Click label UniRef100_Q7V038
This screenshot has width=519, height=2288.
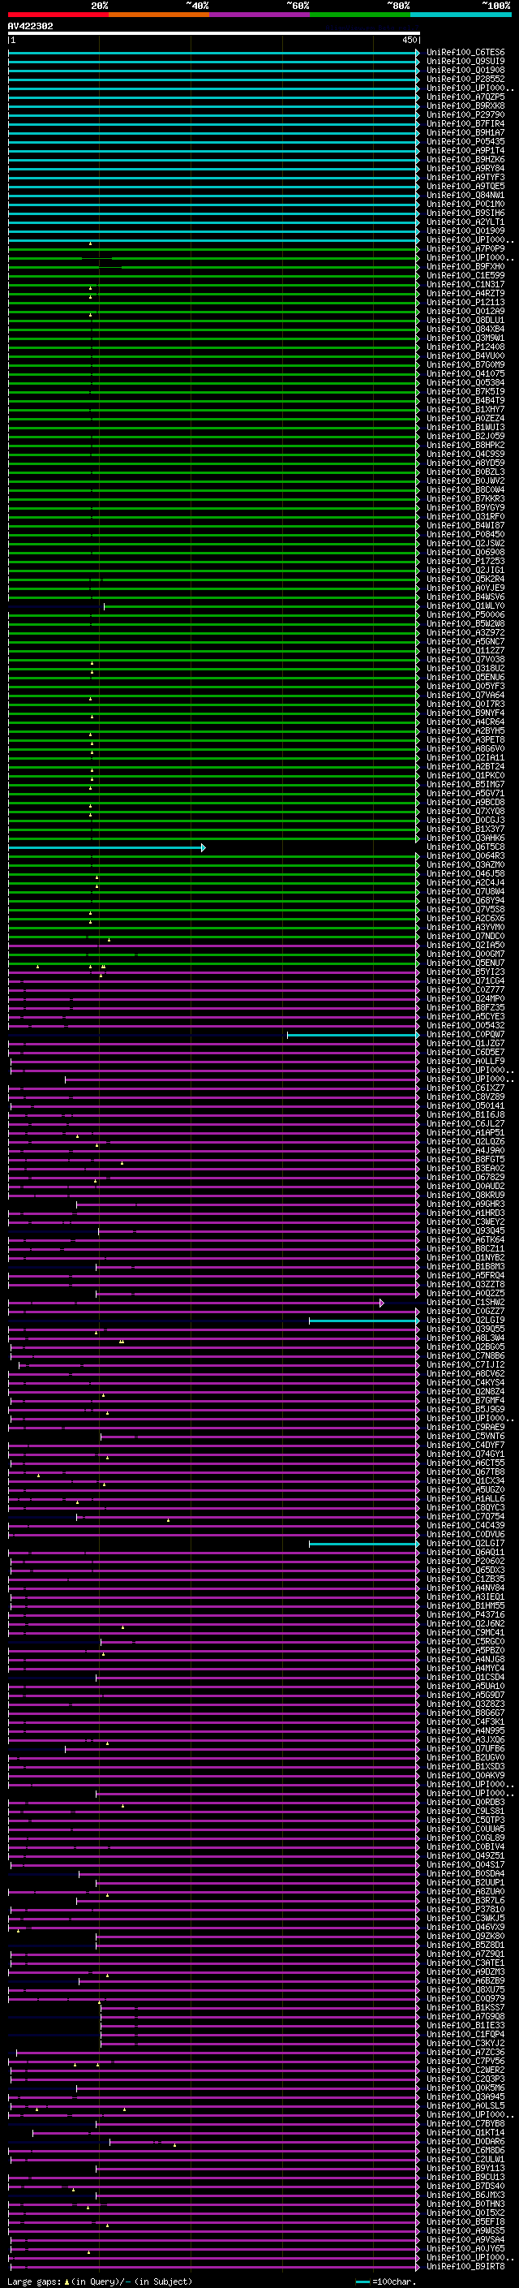pyautogui.click(x=465, y=660)
